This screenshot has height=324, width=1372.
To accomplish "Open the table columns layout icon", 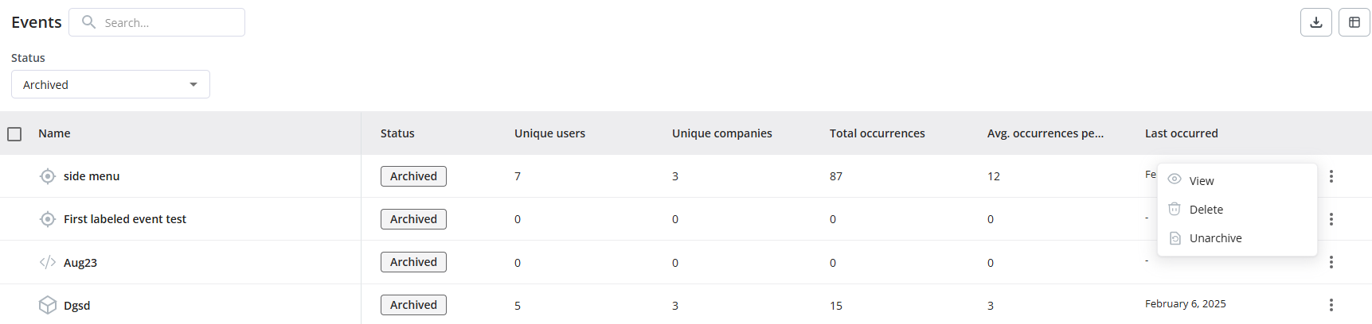I will 1354,22.
